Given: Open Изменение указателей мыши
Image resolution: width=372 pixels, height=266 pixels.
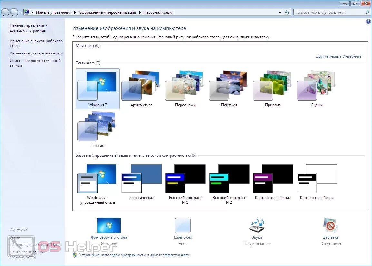Looking at the screenshot, I should pos(36,53).
